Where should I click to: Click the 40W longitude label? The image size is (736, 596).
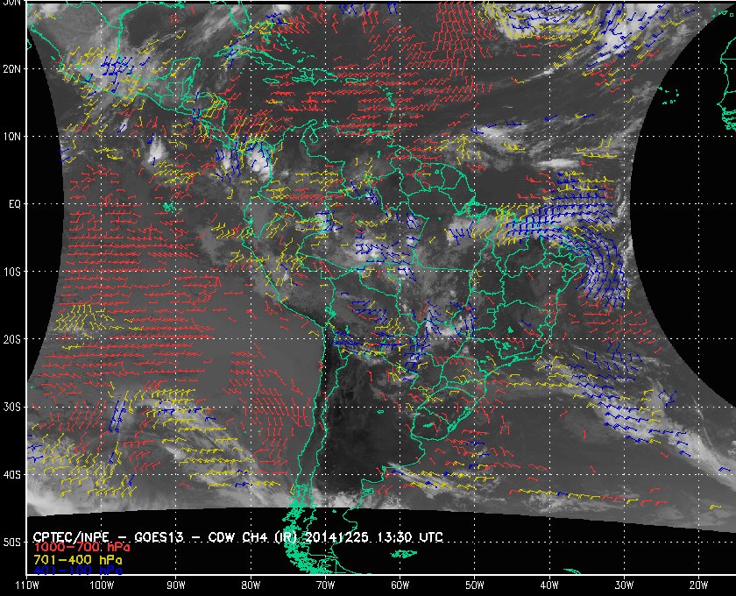pyautogui.click(x=549, y=585)
